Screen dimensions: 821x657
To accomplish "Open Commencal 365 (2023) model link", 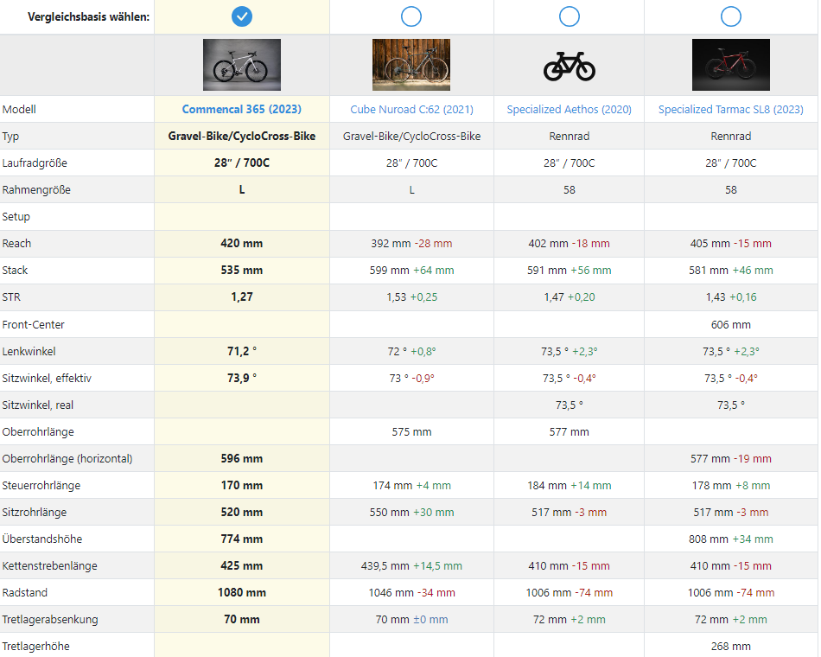I will click(242, 110).
